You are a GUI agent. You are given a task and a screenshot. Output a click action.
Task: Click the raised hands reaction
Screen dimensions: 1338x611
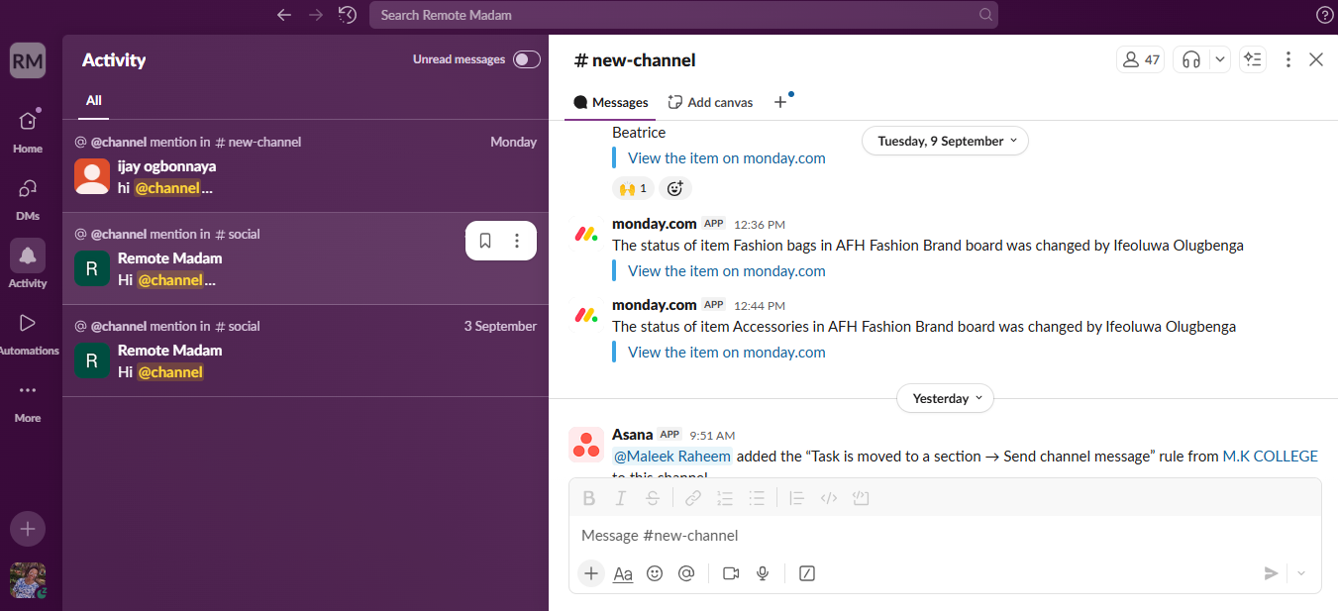[x=632, y=188]
